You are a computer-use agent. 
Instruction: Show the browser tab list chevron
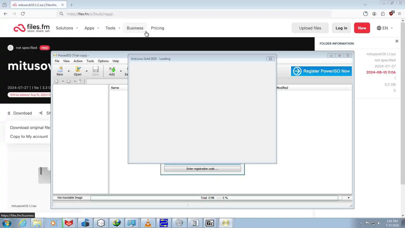coord(365,5)
